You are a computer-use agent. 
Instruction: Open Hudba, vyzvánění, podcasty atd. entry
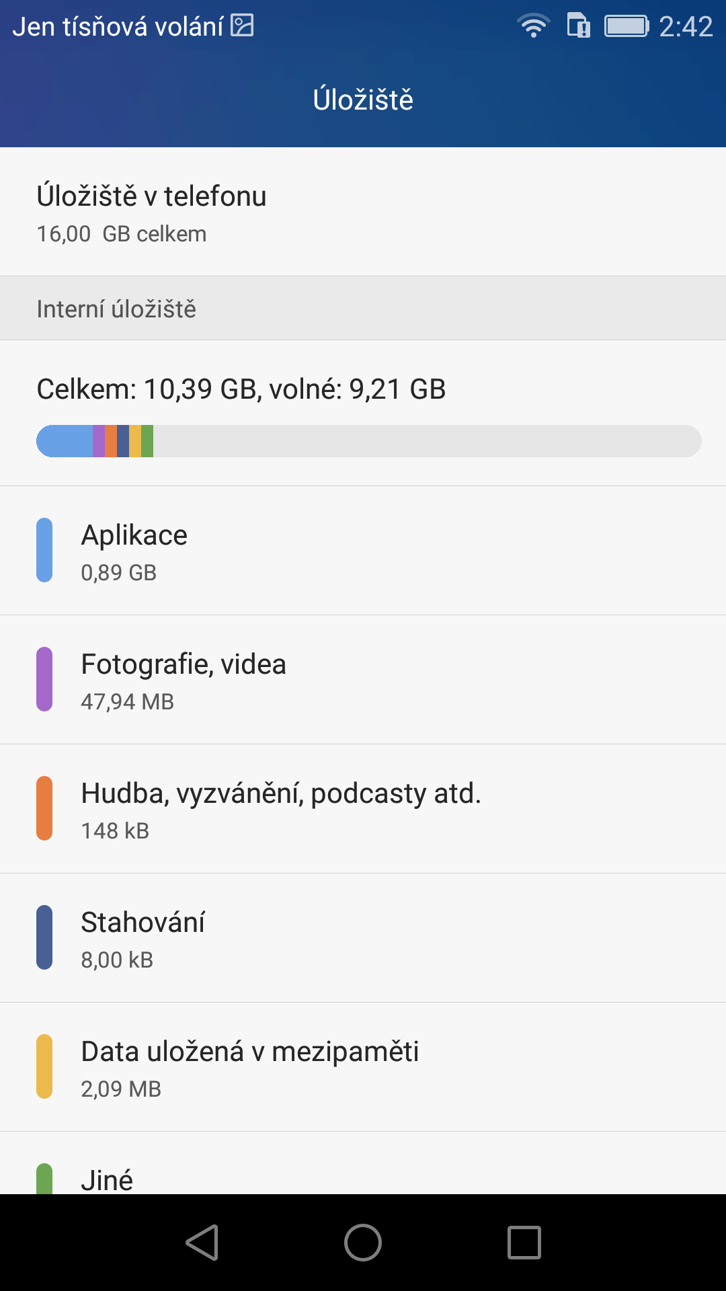coord(363,809)
